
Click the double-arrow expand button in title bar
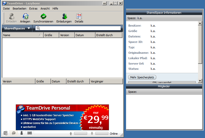(105, 3)
